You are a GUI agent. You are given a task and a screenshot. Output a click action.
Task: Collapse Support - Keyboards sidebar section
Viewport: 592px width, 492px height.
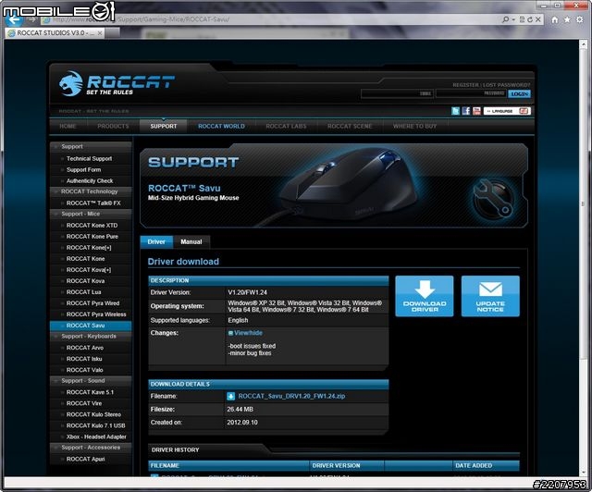point(91,336)
